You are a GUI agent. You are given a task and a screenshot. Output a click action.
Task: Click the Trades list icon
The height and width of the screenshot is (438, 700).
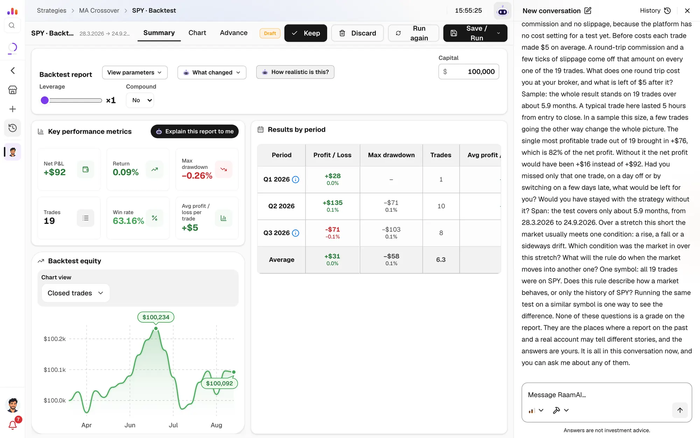point(86,218)
